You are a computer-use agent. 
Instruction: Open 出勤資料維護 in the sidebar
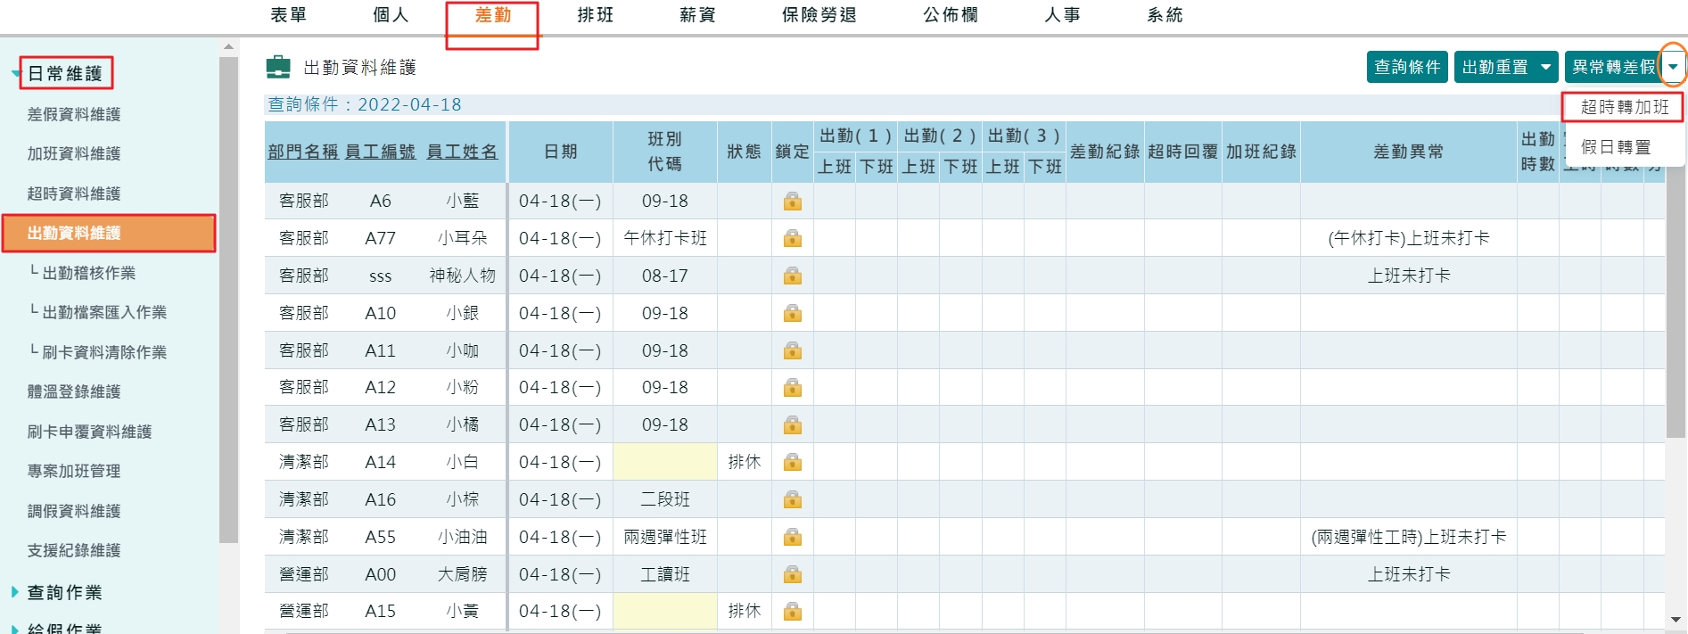(x=109, y=233)
